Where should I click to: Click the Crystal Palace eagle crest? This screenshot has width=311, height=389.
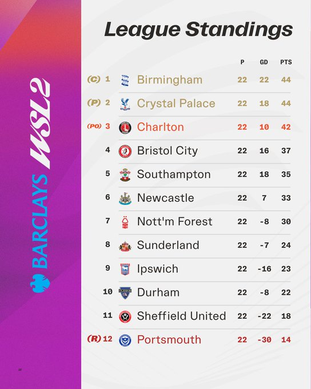(x=125, y=104)
